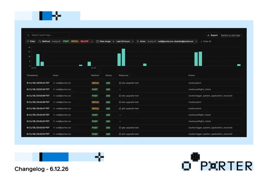268x185 pixels.
Task: Click cluster.patch in the 03:53:41 row
Action: [x=195, y=83]
